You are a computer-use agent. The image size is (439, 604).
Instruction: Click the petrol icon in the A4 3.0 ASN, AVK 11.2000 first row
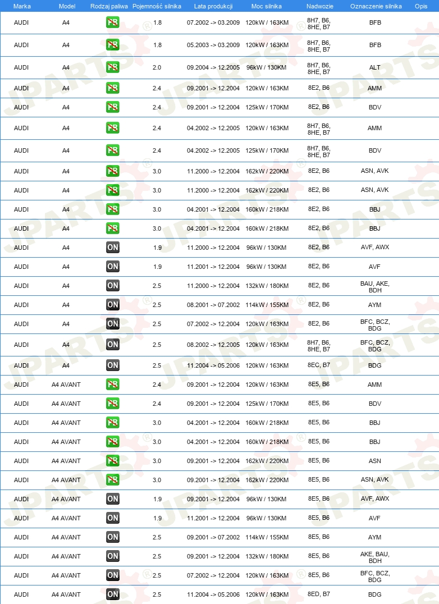(112, 171)
